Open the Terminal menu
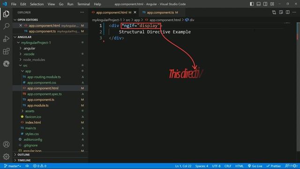300x169 pixels. 83,4
